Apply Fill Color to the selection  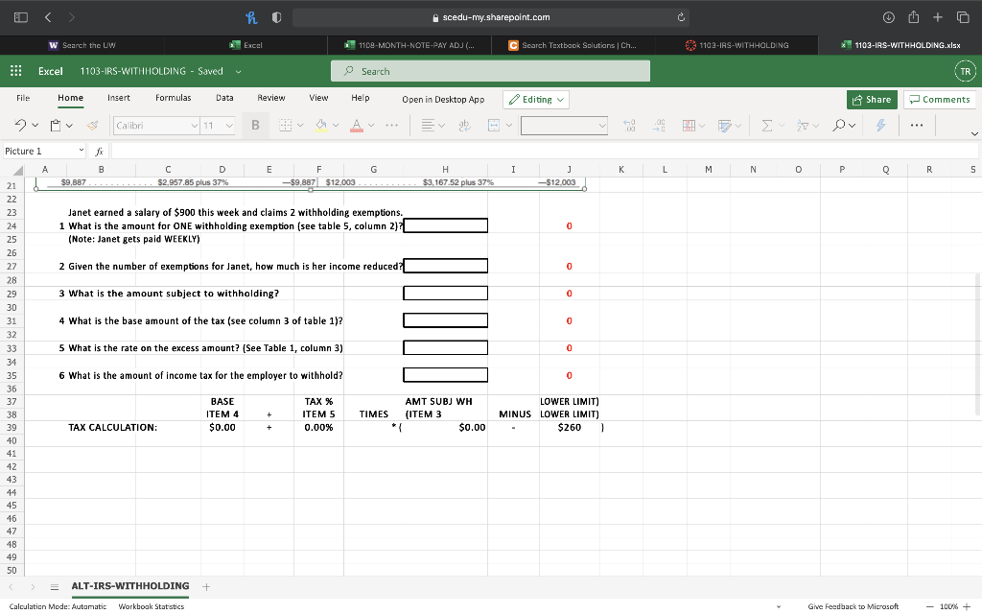(320, 125)
